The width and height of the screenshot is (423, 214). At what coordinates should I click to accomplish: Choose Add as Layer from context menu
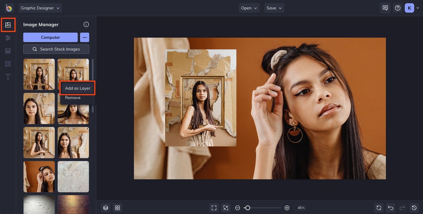tap(78, 88)
